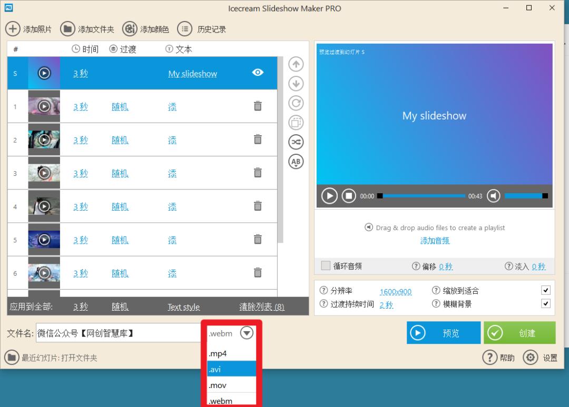Screen dimensions: 569x407
Task: Click the 添加音频 (Add Audio) link
Action: [x=434, y=241]
